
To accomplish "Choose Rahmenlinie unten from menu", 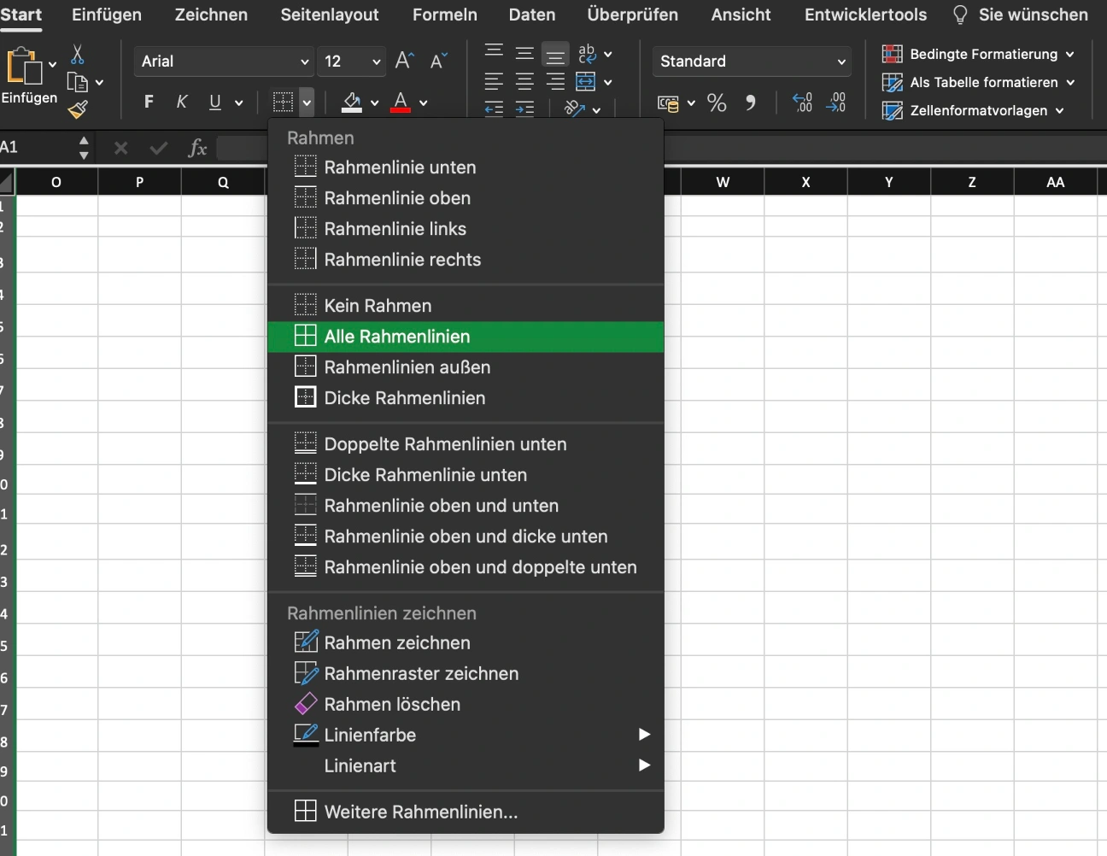I will [466, 167].
